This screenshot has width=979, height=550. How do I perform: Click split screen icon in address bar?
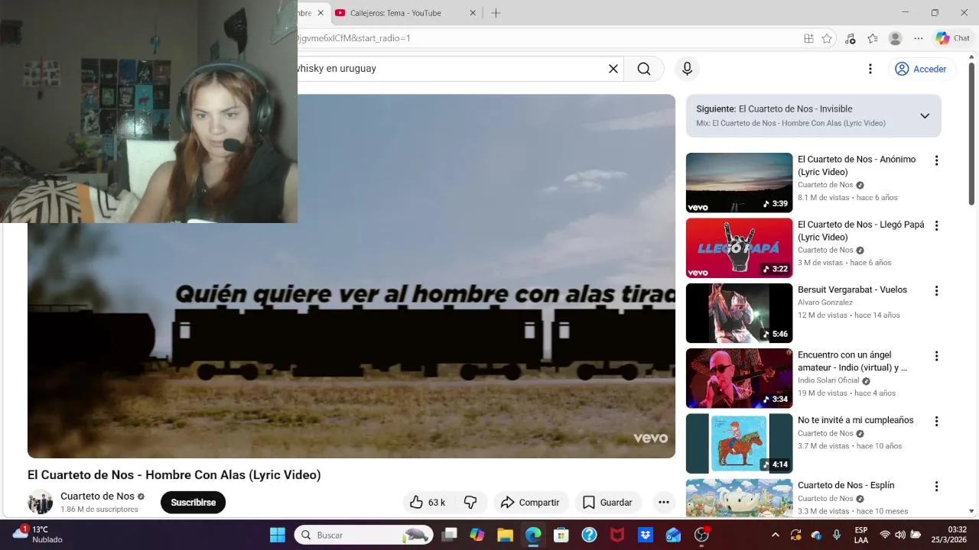click(x=808, y=38)
